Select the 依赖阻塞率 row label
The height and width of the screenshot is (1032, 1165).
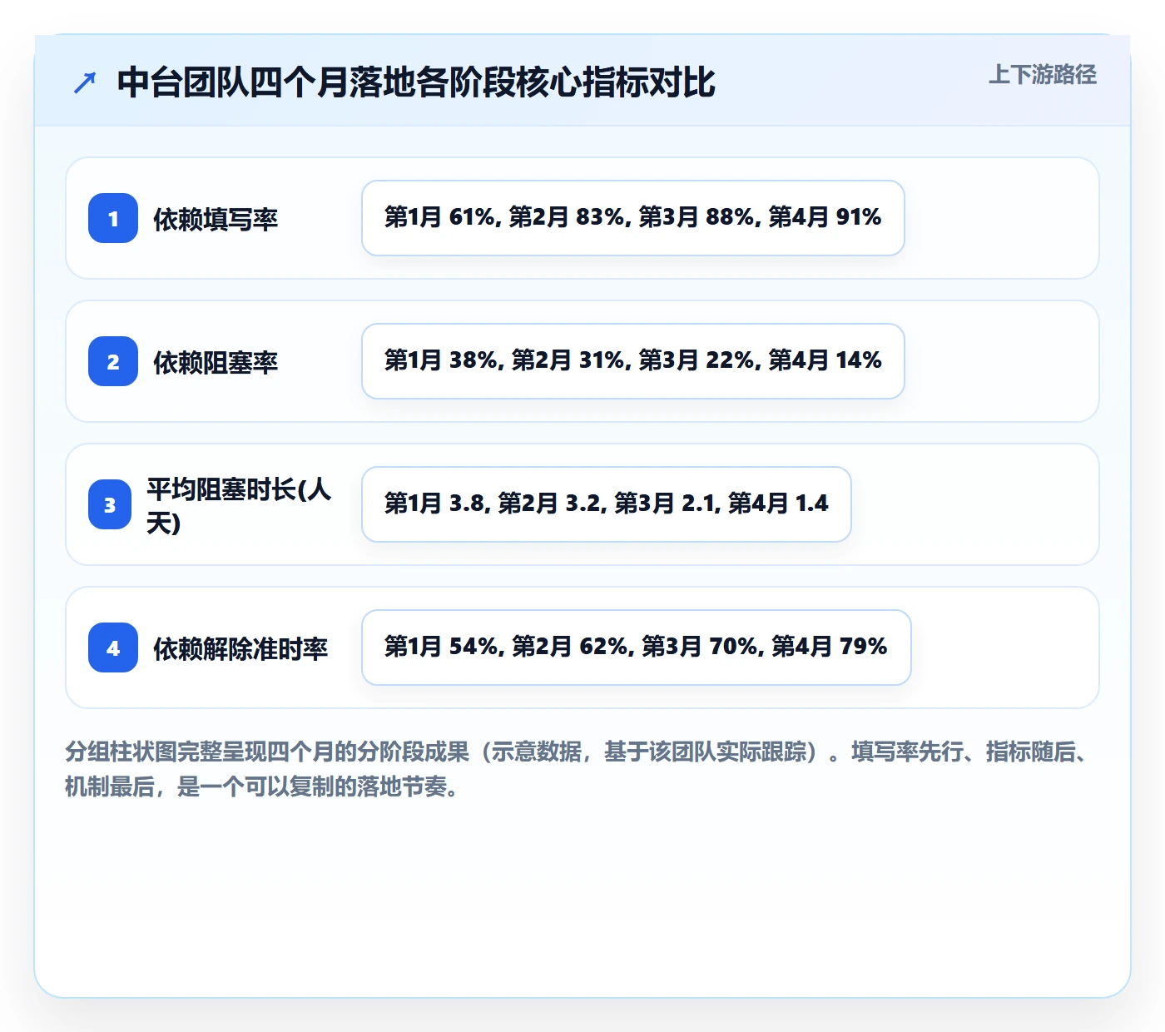coord(216,362)
